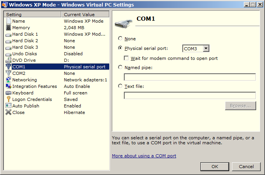Screen dimensions: 265x175
Task: Open More about using a COM port link
Action: [144, 156]
